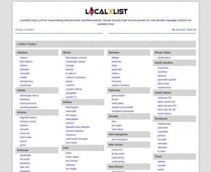Open bloomington normal in Illinois

76,58
